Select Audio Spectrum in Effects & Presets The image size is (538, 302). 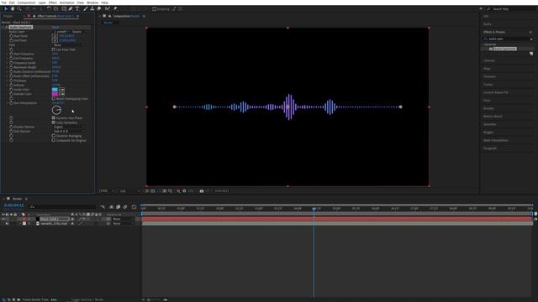click(504, 49)
